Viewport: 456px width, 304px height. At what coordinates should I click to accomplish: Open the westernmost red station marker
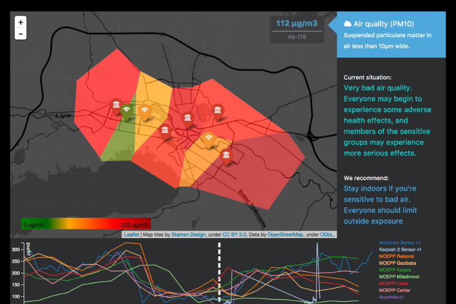tap(116, 105)
